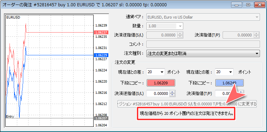Click the 注文の変更 group box heading
Screen dimensions: 267x132
[x=125, y=62]
